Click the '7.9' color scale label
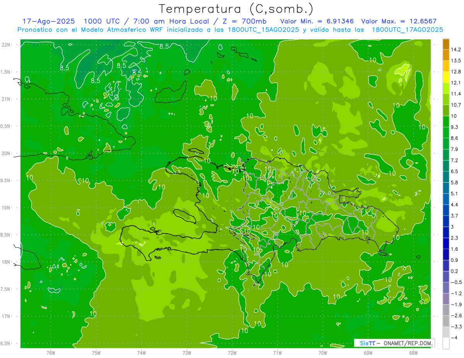Screen dimensions: 464x358 coord(454,149)
